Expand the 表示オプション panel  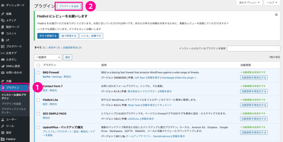249,3
